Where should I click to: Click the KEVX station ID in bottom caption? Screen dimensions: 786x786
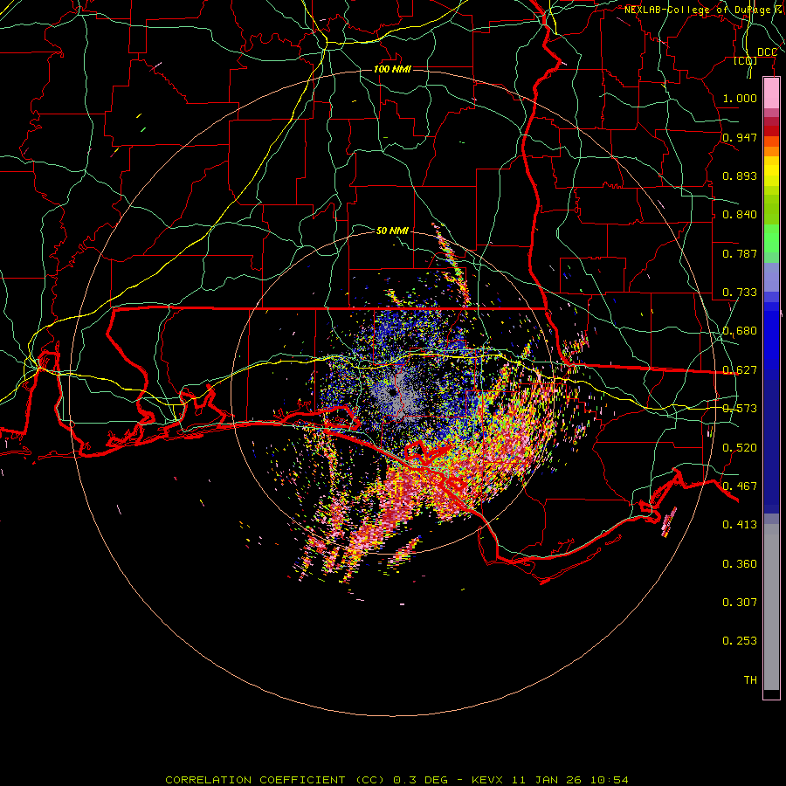(489, 780)
